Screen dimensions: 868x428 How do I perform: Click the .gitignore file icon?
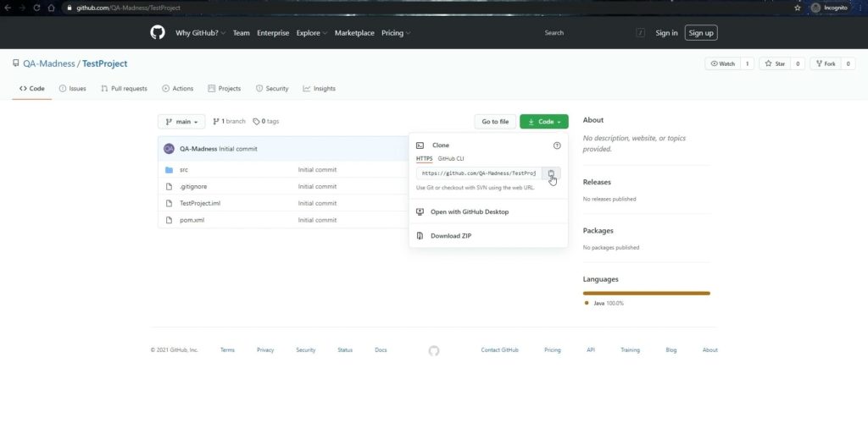coord(169,187)
